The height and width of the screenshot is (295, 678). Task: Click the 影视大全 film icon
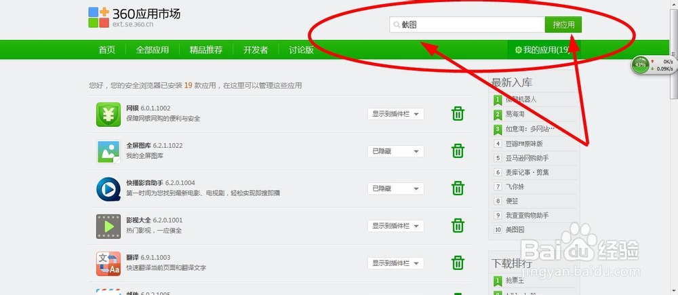pos(108,227)
